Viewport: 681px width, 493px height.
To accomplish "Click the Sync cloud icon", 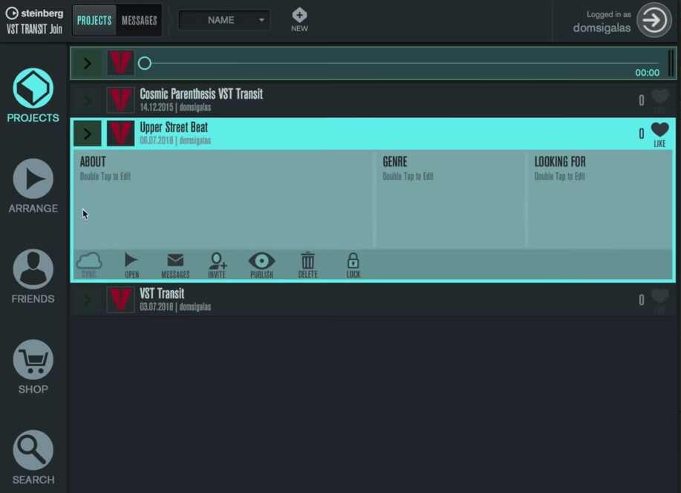I will point(89,264).
